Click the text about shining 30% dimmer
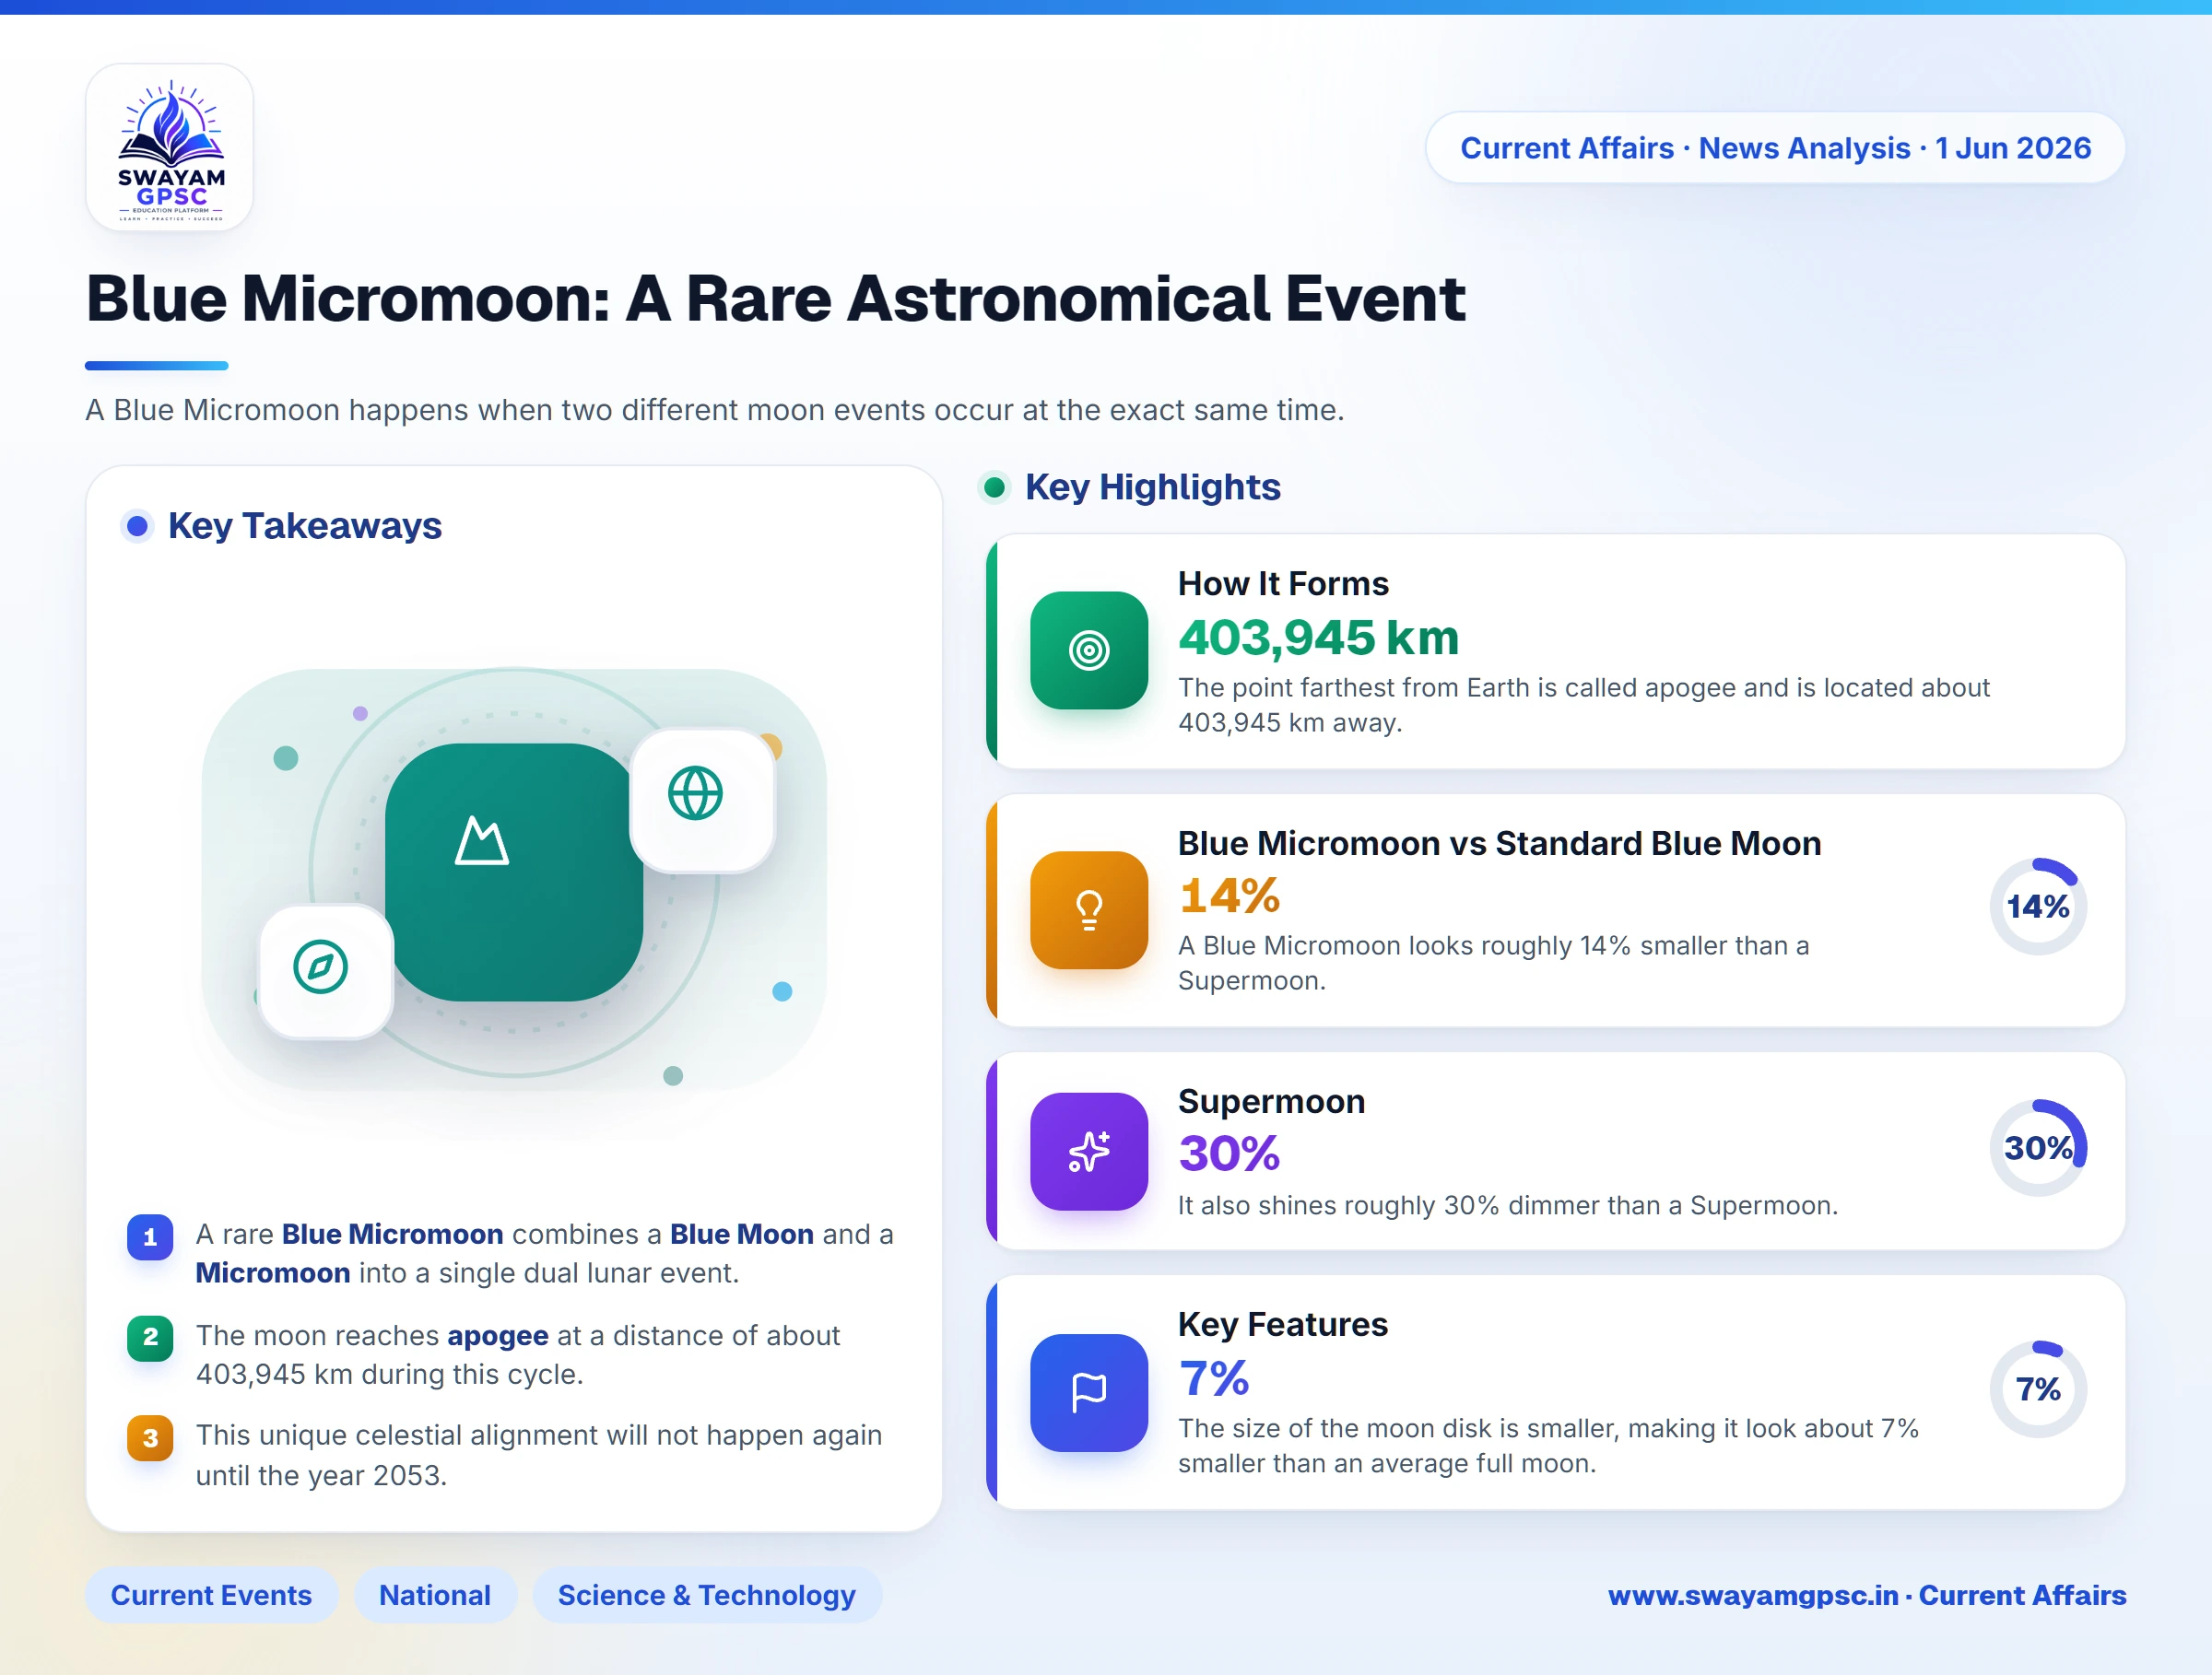This screenshot has height=1675, width=2212. [x=1507, y=1205]
